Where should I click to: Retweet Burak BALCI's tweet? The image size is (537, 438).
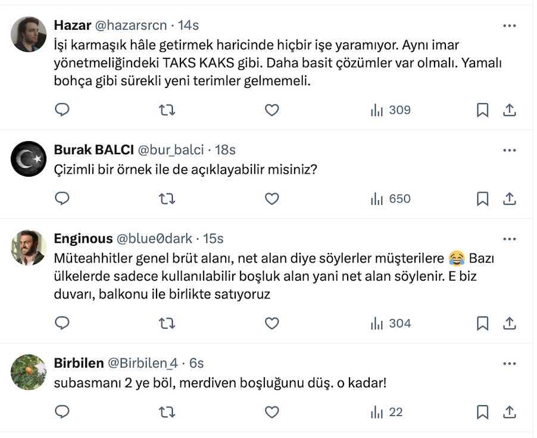click(x=167, y=199)
